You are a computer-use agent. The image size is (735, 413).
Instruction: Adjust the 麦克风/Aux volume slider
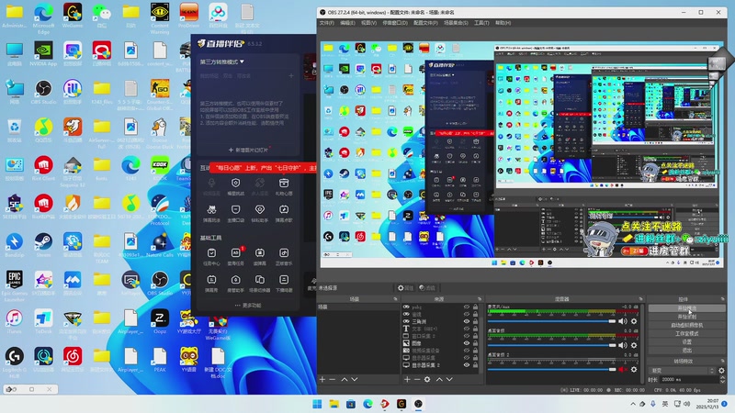[x=551, y=321]
